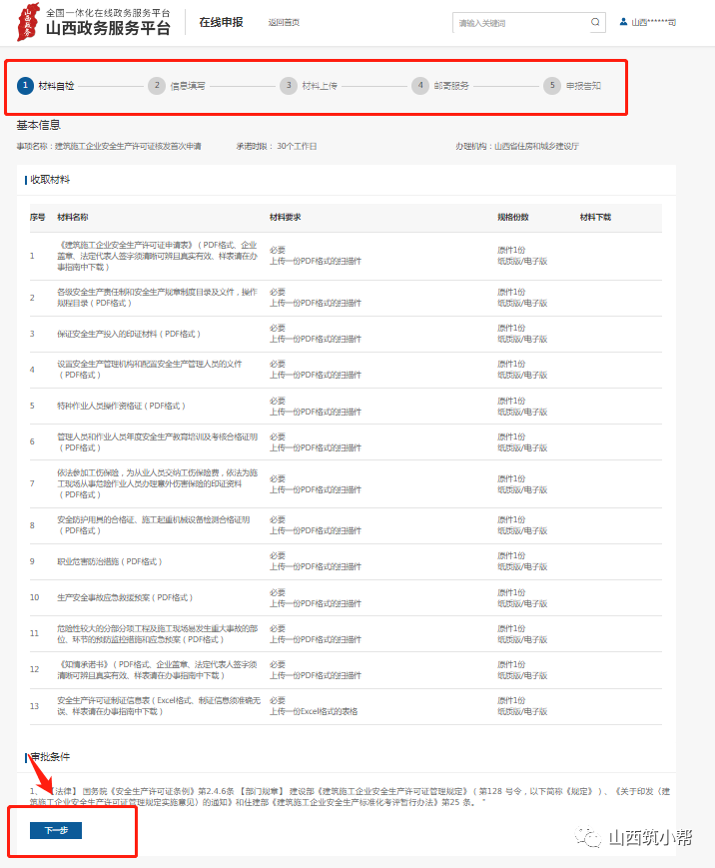This screenshot has width=715, height=868.
Task: Select row 12 《知情承诺书》 material name
Action: [x=157, y=670]
